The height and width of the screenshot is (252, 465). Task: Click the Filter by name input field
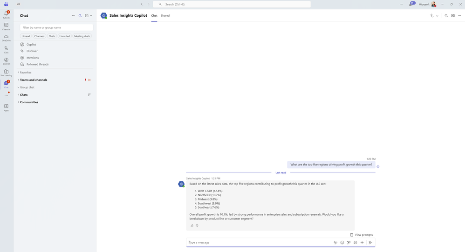[x=56, y=27]
